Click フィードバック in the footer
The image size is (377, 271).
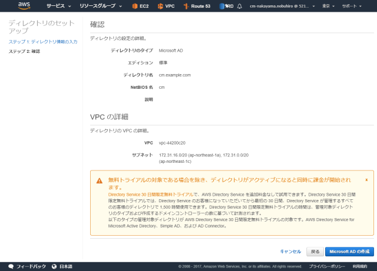31,266
